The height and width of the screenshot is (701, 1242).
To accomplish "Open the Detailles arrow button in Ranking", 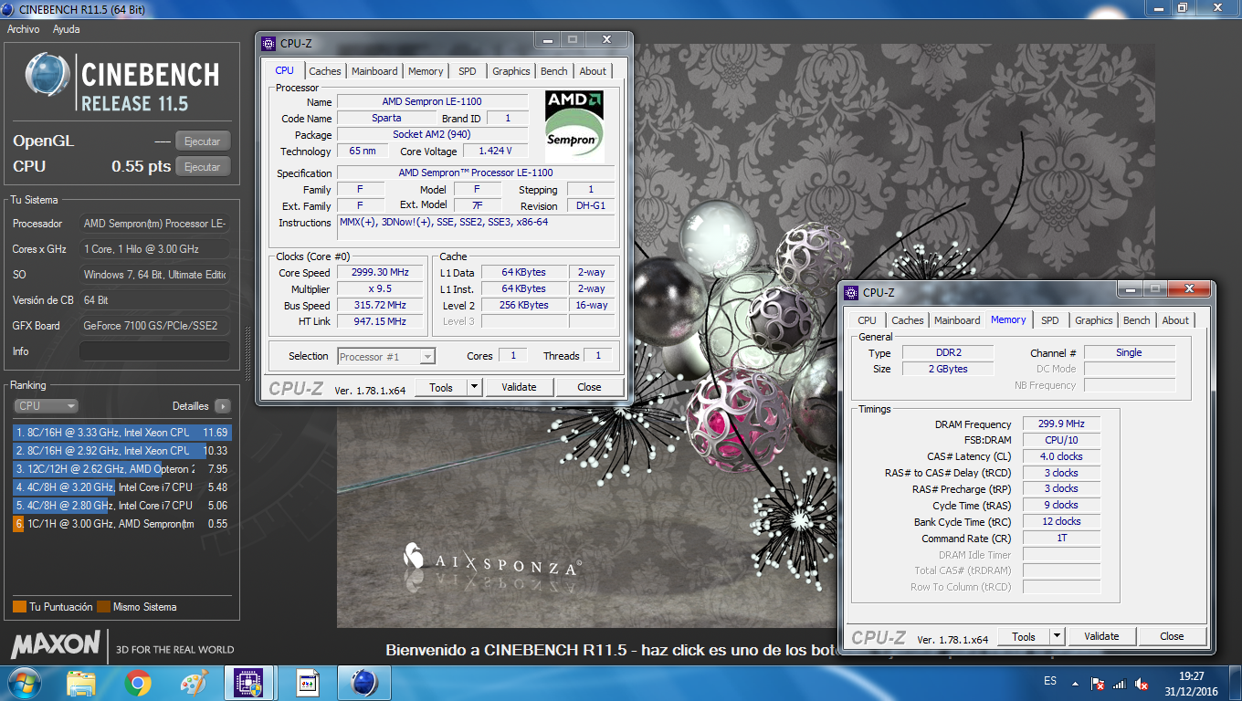I will pos(222,406).
